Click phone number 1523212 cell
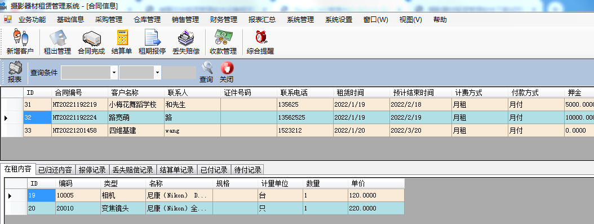Screen dimensions: 594x224 click(305, 130)
